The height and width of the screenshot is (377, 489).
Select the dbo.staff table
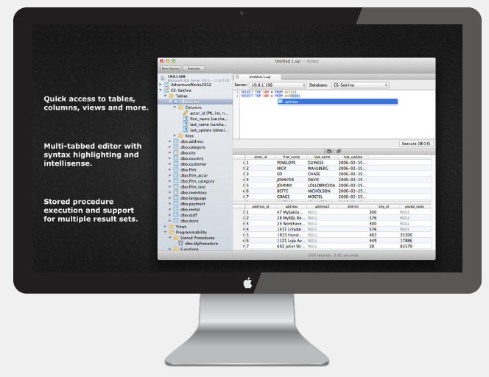189,215
